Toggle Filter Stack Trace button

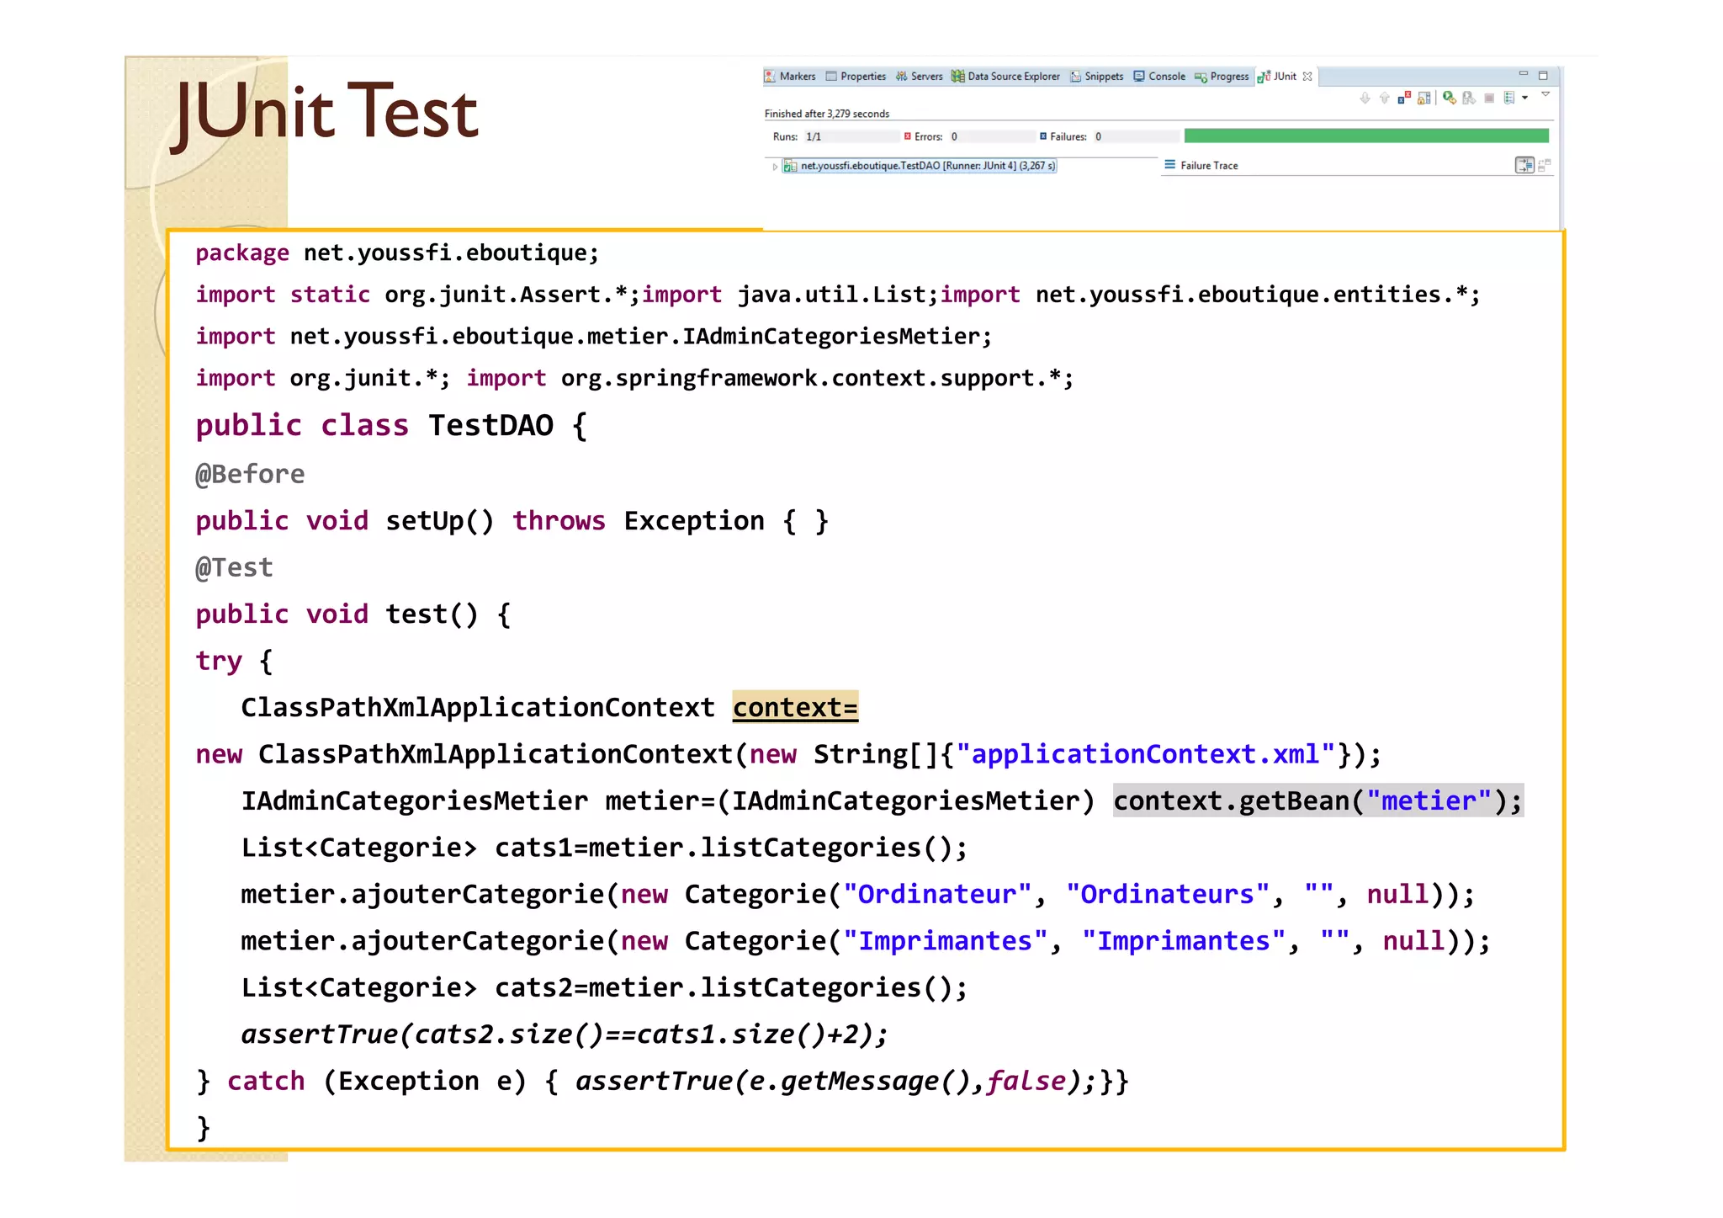click(1524, 165)
